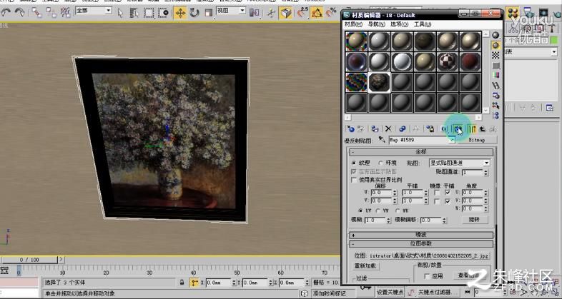
Task: Activate Select and Link tool
Action: click(36, 13)
